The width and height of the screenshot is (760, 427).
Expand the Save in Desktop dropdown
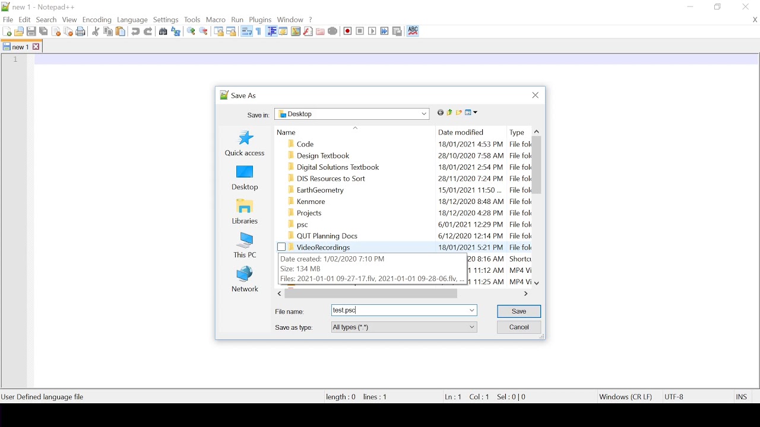(425, 114)
